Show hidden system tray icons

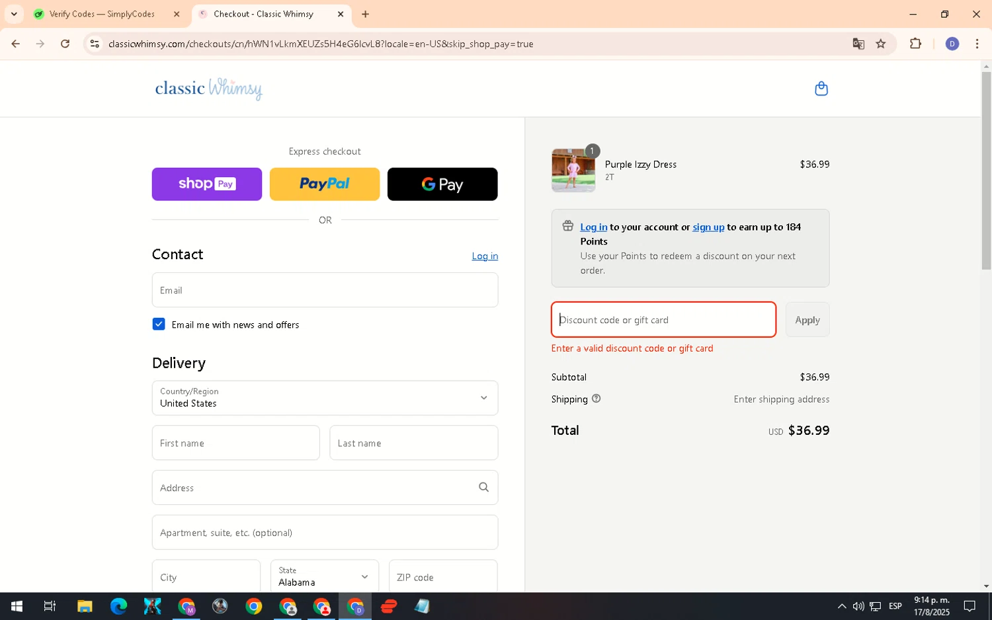tap(841, 606)
